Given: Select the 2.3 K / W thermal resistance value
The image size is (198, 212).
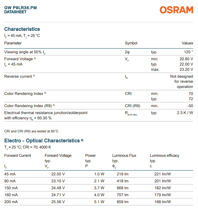Looking at the screenshot, I should pyautogui.click(x=185, y=113).
